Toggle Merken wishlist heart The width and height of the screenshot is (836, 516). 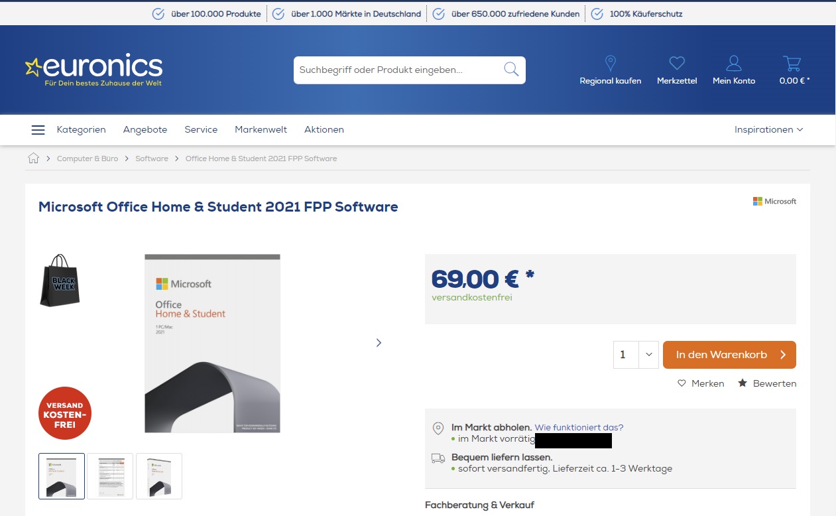coord(701,383)
